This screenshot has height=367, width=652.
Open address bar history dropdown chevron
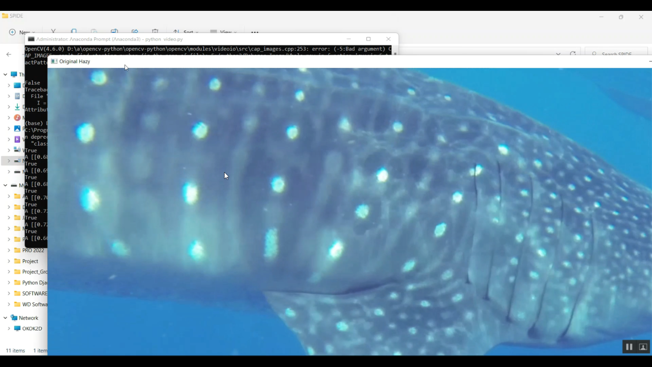coord(558,54)
